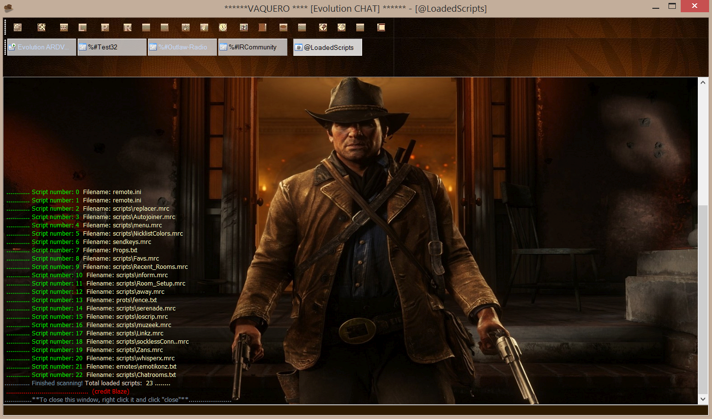
Task: Select the %#IRCommunity channel tab
Action: [253, 47]
